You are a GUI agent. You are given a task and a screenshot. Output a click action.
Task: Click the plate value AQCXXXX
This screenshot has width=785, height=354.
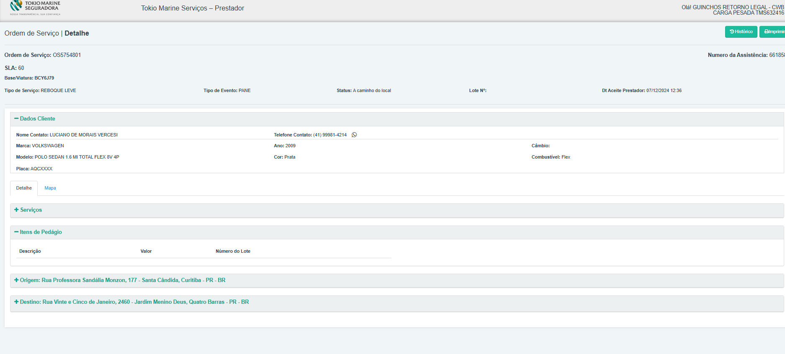(x=41, y=169)
